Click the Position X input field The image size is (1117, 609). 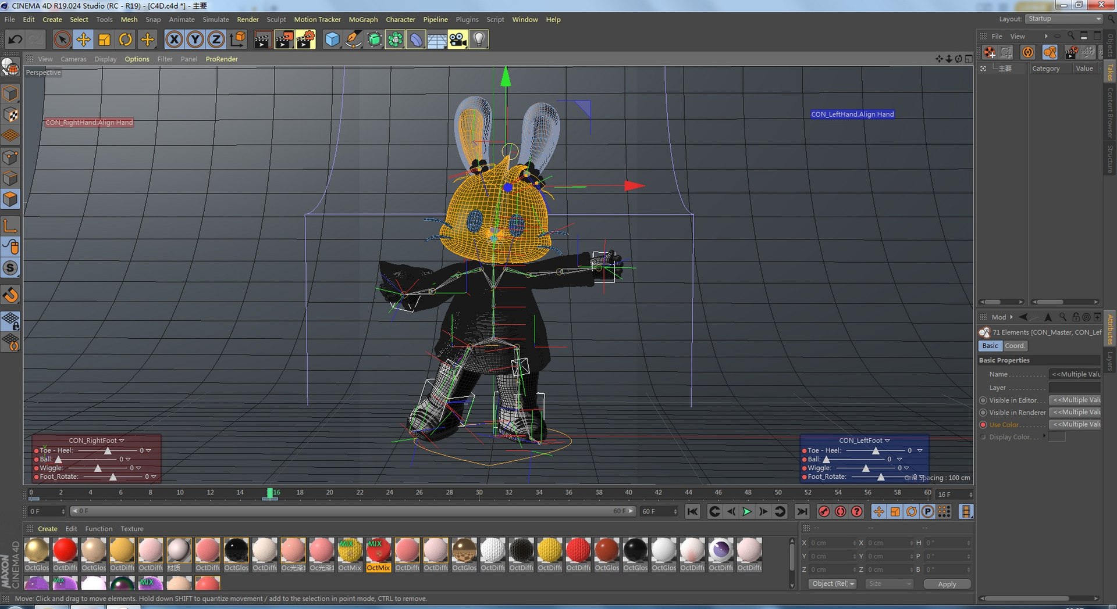tap(833, 543)
